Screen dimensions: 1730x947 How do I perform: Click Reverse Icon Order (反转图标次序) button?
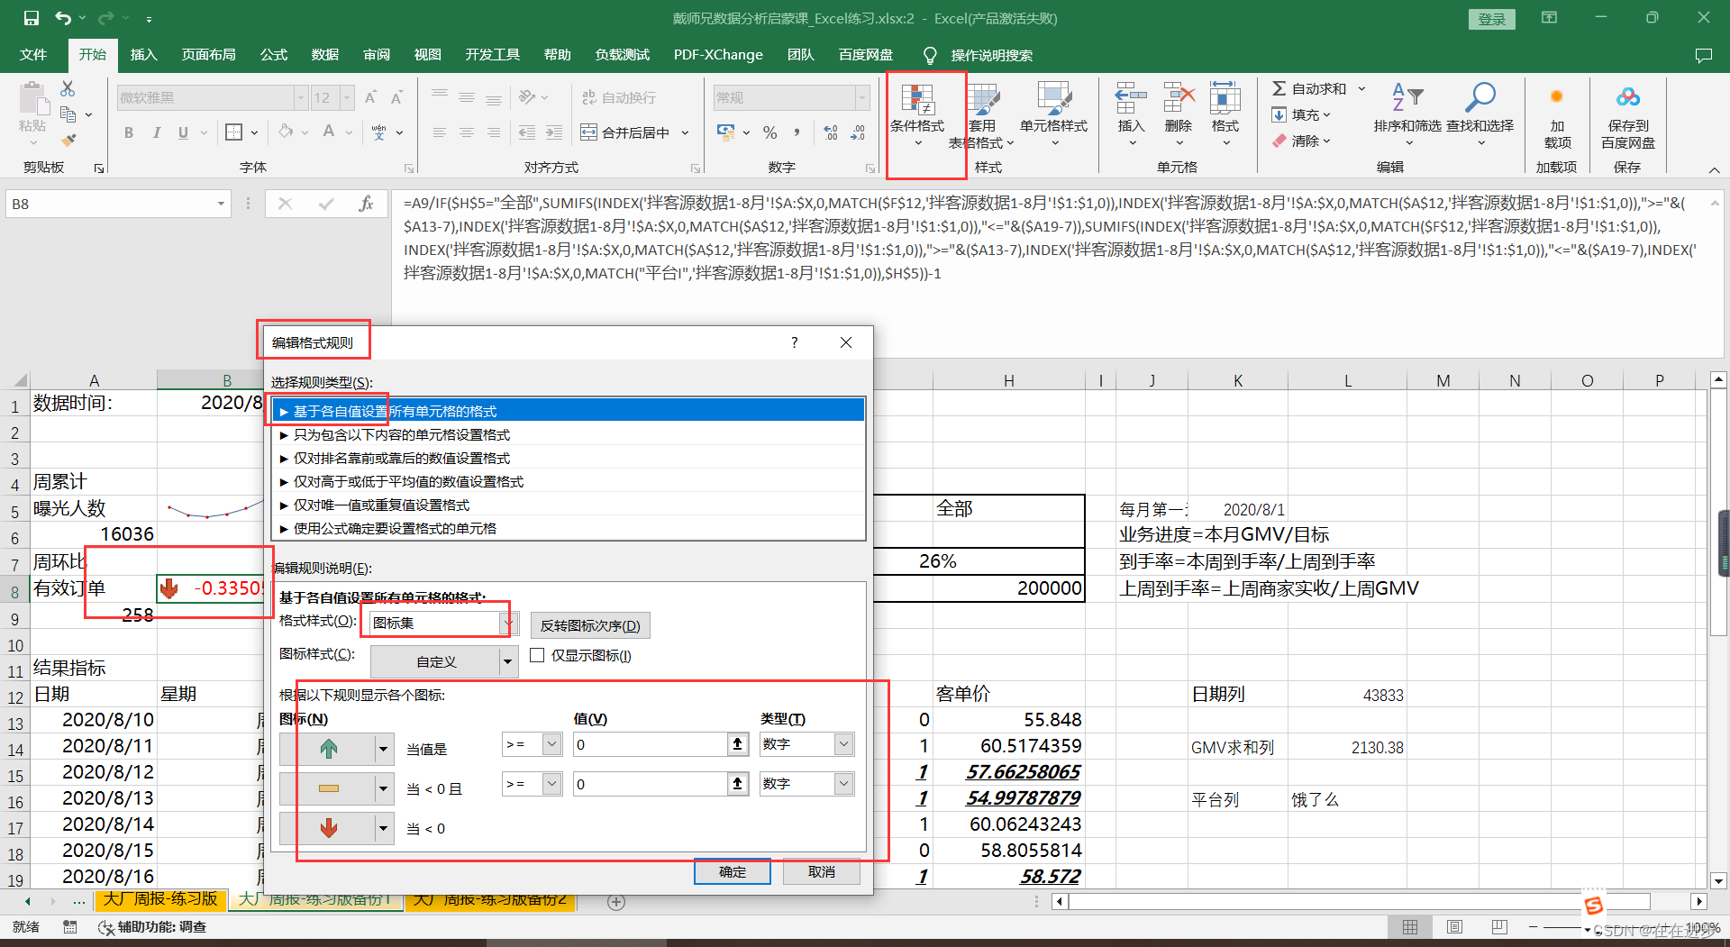(x=590, y=625)
